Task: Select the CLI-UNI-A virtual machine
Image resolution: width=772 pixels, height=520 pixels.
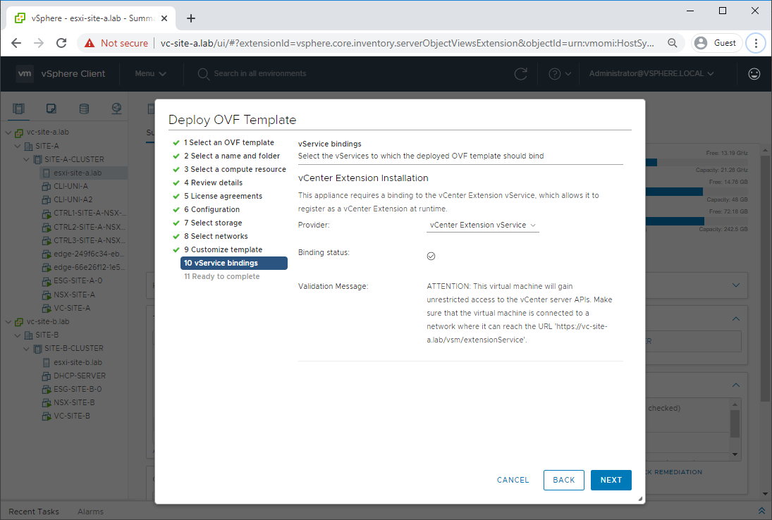Action: (x=71, y=186)
